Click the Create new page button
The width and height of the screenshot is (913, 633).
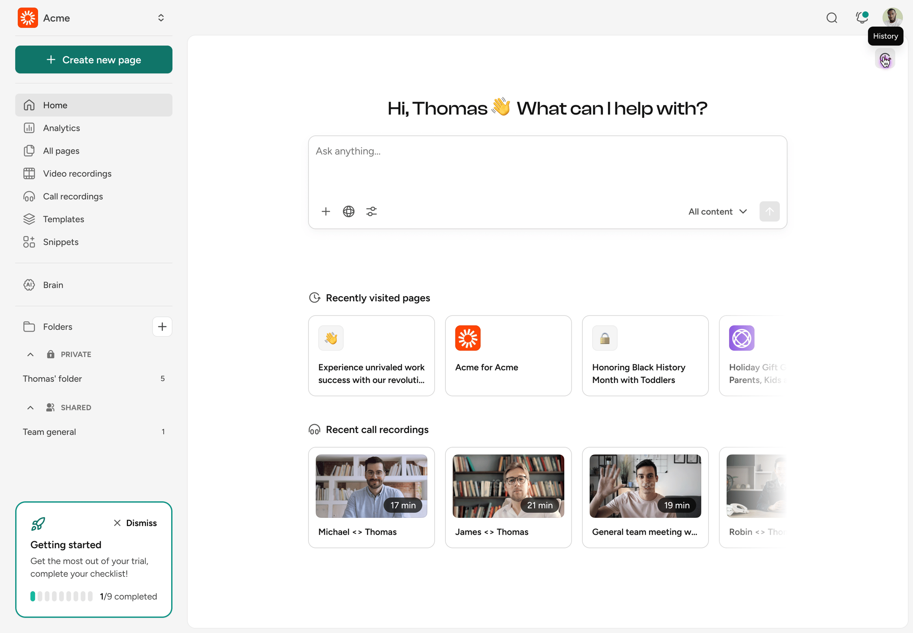click(94, 60)
